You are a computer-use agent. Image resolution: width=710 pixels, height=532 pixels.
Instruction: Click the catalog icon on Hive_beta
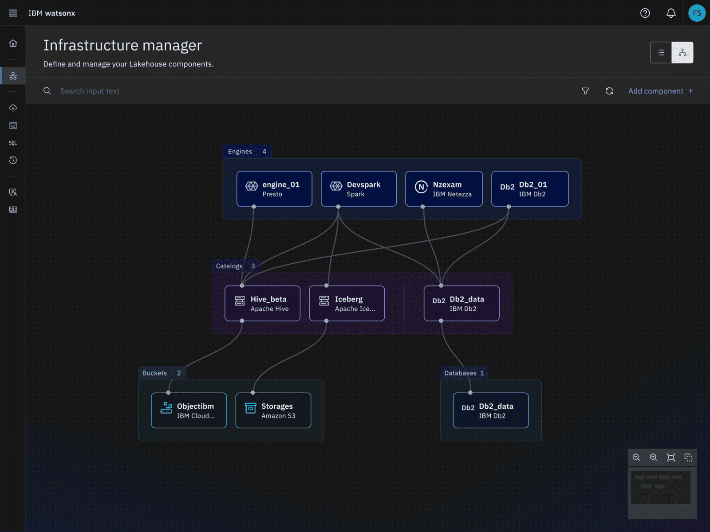pos(240,301)
